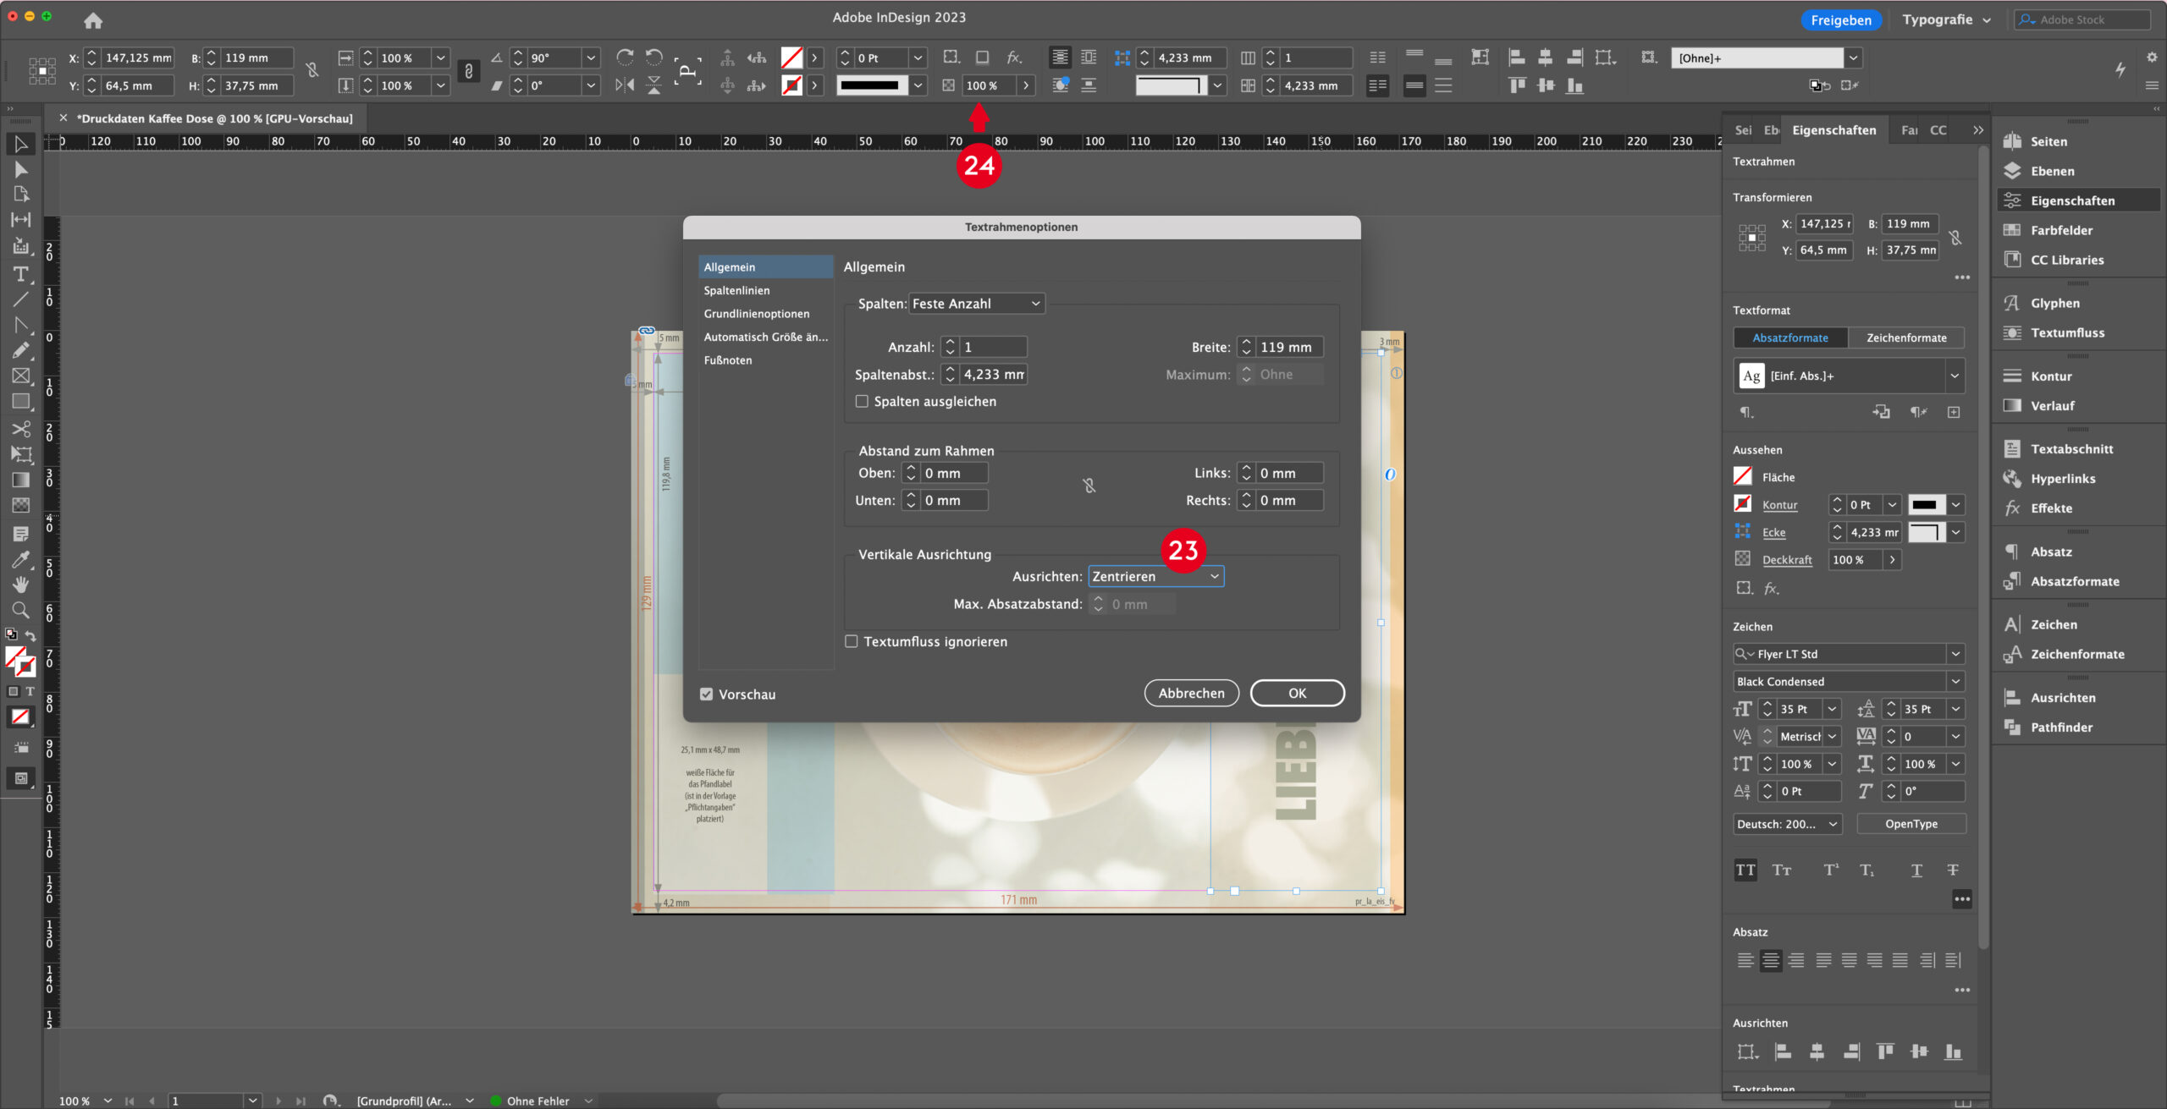The image size is (2167, 1109).
Task: Click the page number input field
Action: pos(203,1101)
